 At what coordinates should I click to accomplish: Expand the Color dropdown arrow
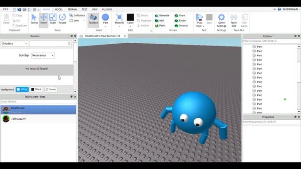130,26
